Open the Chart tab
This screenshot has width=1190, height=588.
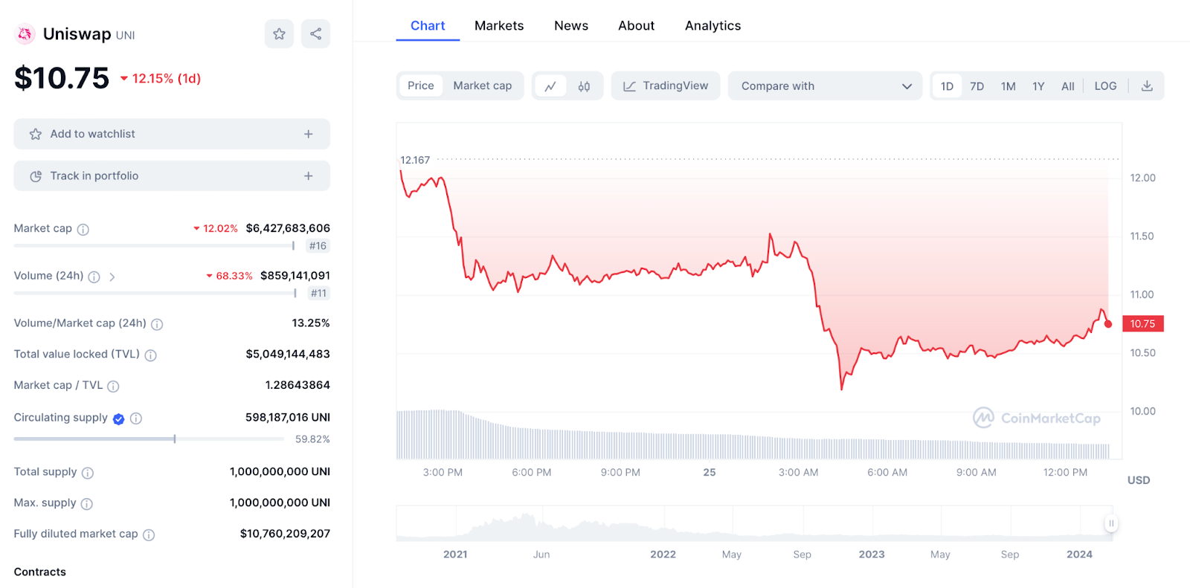click(428, 25)
